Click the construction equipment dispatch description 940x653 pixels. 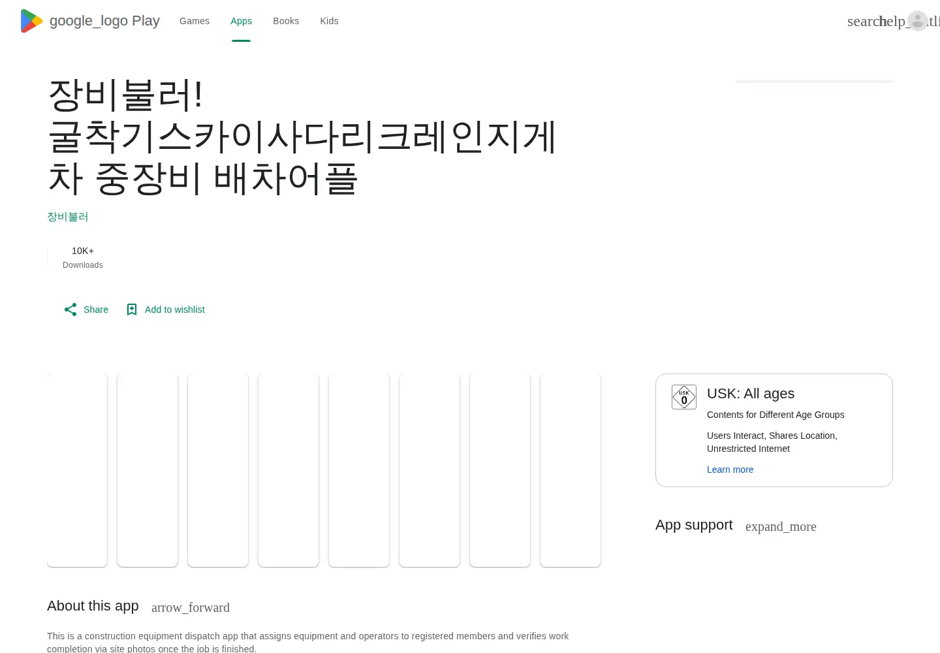(x=308, y=642)
